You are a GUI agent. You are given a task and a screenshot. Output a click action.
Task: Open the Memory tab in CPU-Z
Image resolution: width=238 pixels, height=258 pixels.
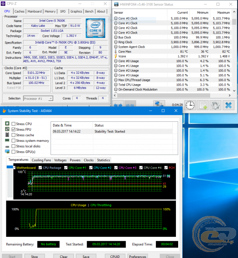50,11
